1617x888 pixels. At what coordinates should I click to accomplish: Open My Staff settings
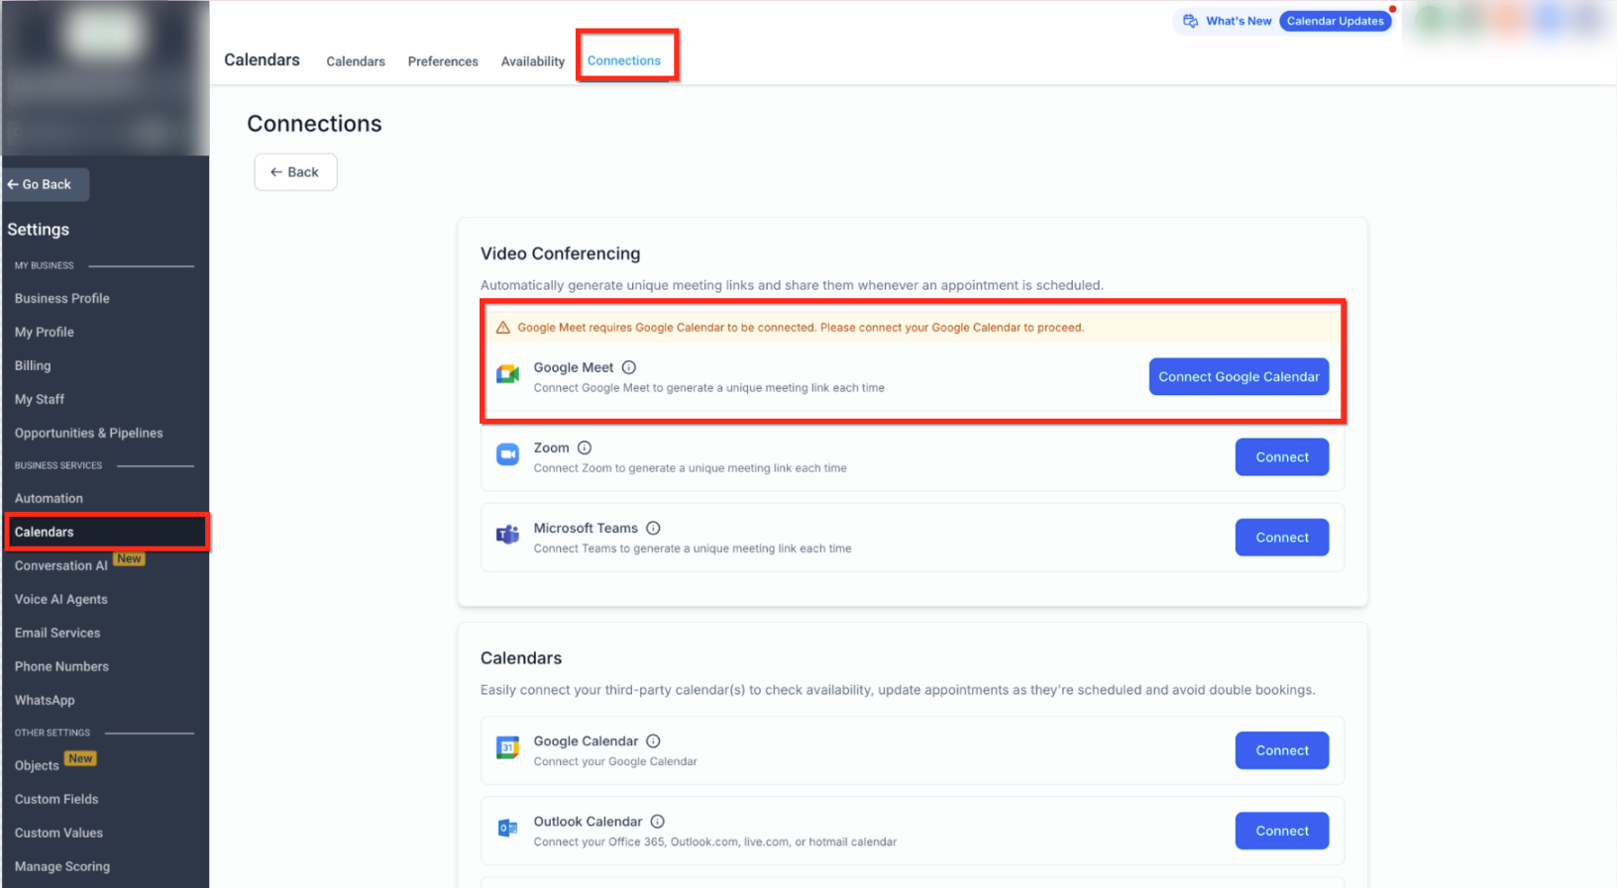pos(40,399)
